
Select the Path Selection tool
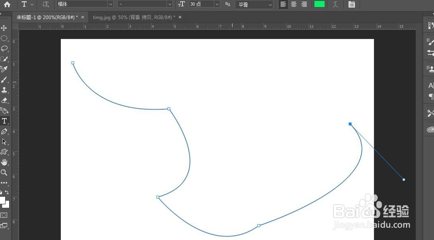pyautogui.click(x=4, y=142)
